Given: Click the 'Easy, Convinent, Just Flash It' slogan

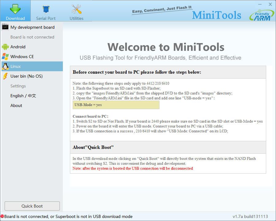Looking at the screenshot, I should (162, 10).
